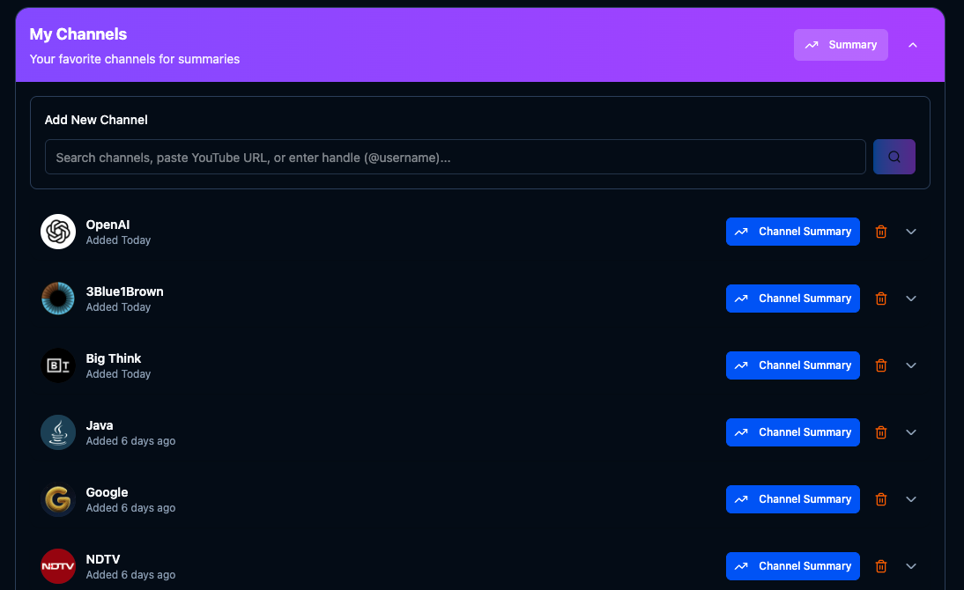Focus the channel search input field
Viewport: 964px width, 590px height.
point(455,158)
